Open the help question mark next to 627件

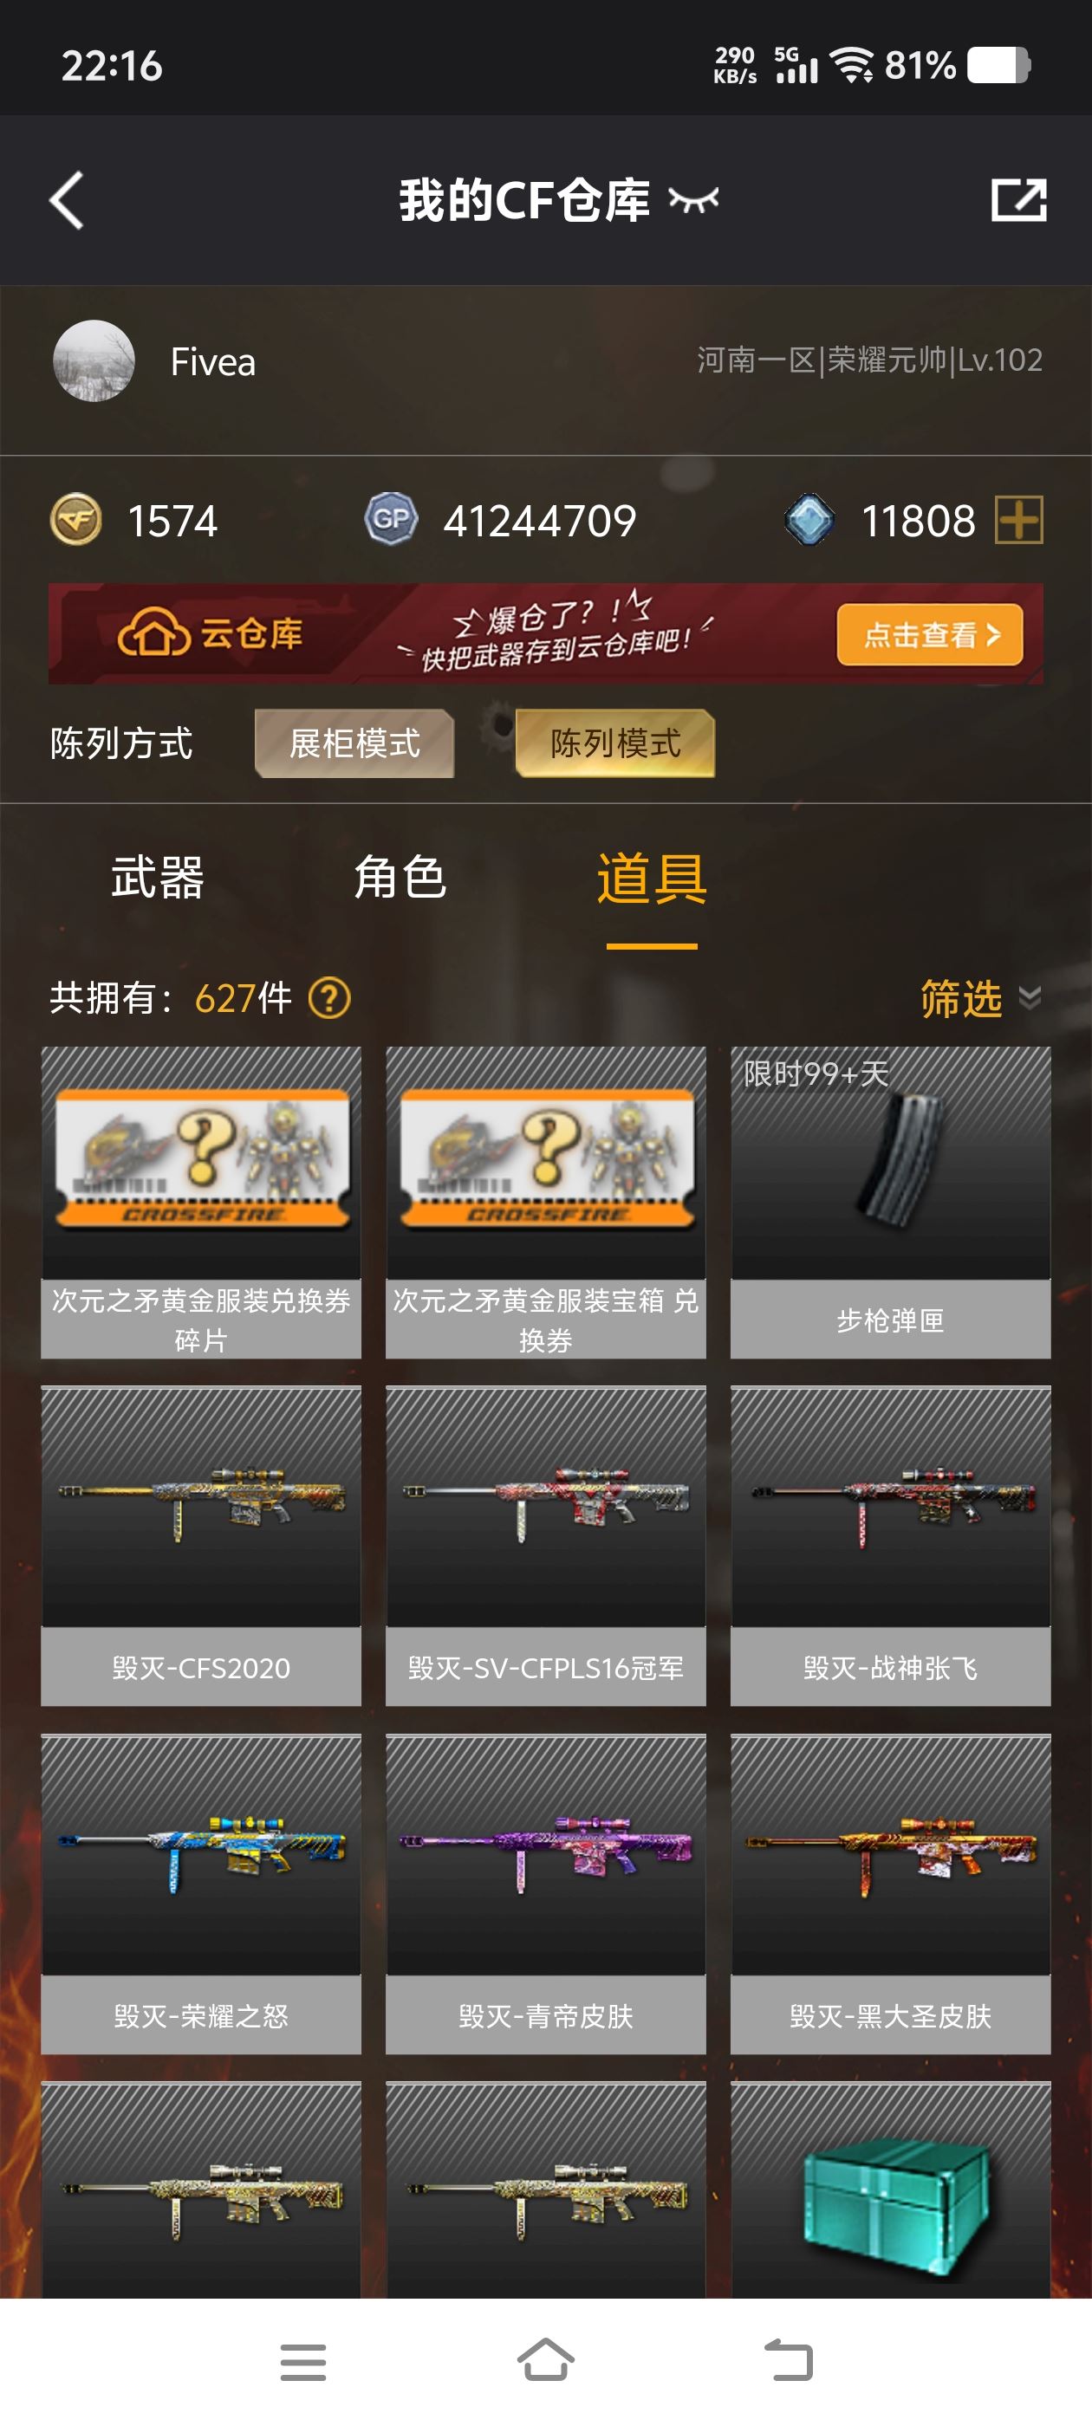click(x=330, y=998)
